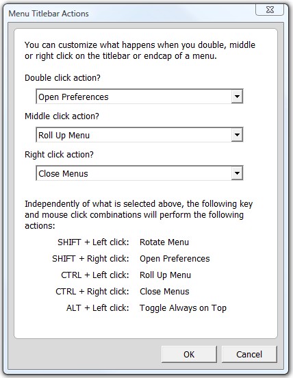Click the Menu Titlebar Actions title text
The height and width of the screenshot is (378, 293).
[49, 14]
